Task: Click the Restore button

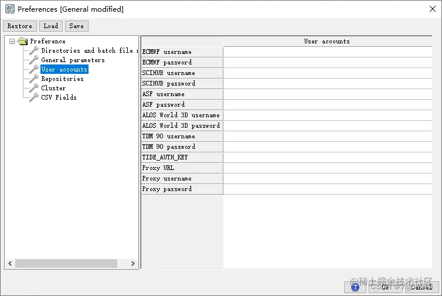Action: tap(20, 26)
